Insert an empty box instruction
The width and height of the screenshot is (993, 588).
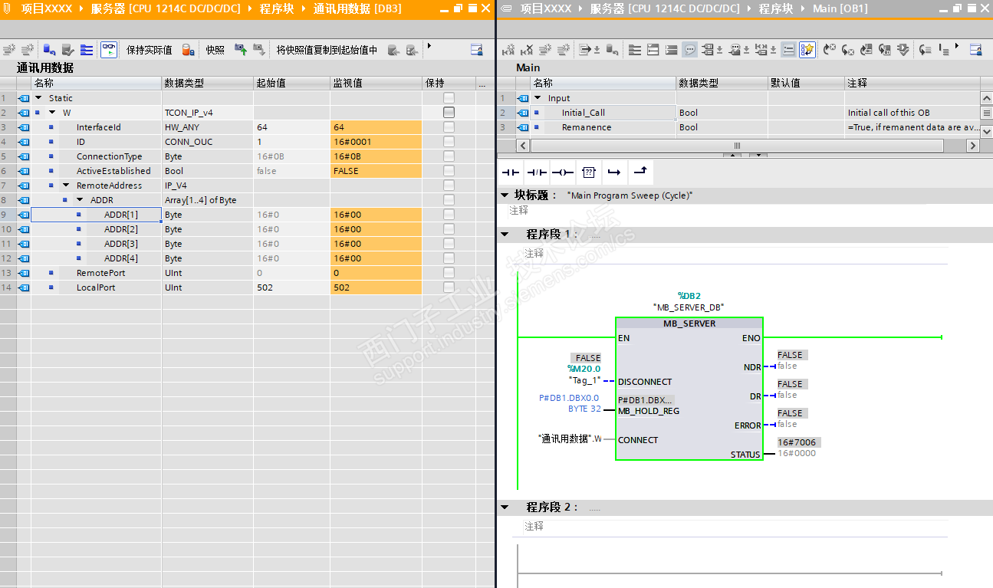coord(588,172)
